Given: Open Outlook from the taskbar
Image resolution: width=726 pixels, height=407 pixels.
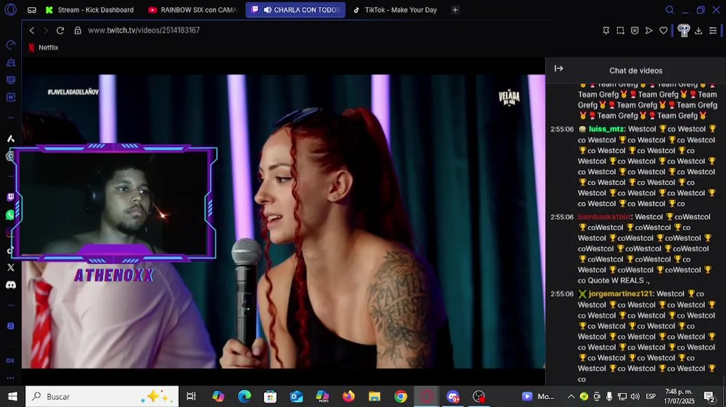Looking at the screenshot, I should point(296,396).
